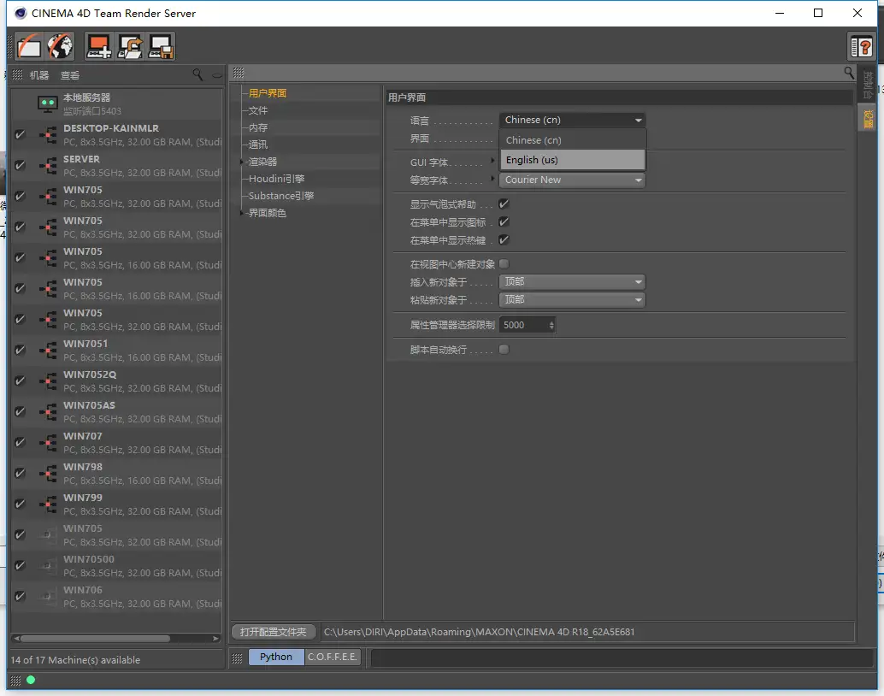Click the network icon of WIN705AS
Image resolution: width=884 pixels, height=696 pixels.
pyautogui.click(x=49, y=412)
